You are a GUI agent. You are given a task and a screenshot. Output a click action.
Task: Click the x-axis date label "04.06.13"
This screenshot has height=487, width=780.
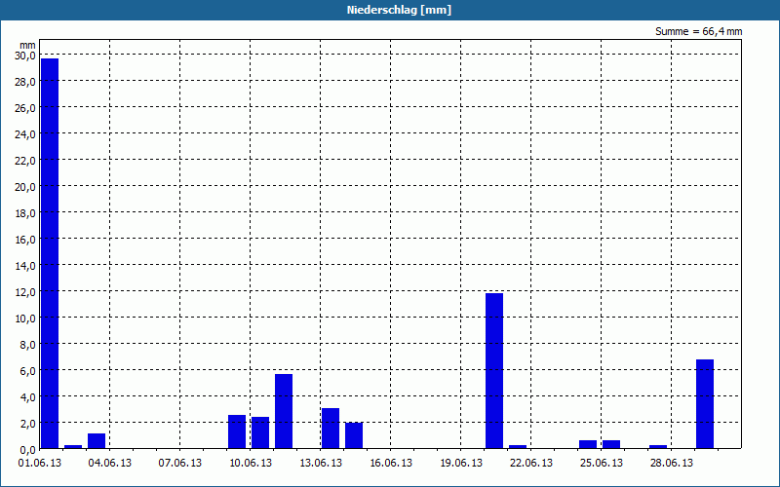[x=109, y=464]
